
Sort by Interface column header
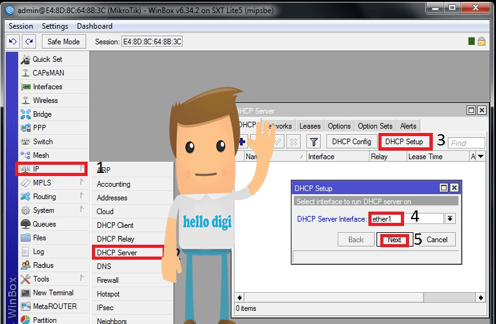338,157
